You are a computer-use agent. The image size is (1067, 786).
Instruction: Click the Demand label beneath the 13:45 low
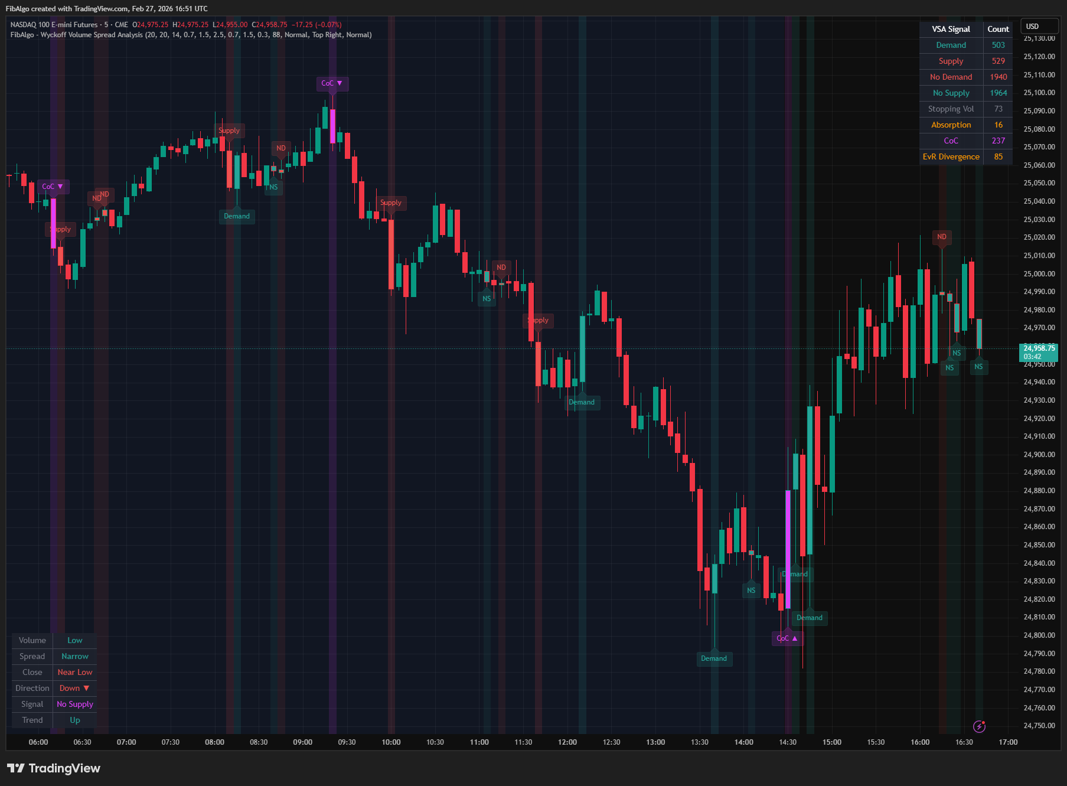pos(714,658)
